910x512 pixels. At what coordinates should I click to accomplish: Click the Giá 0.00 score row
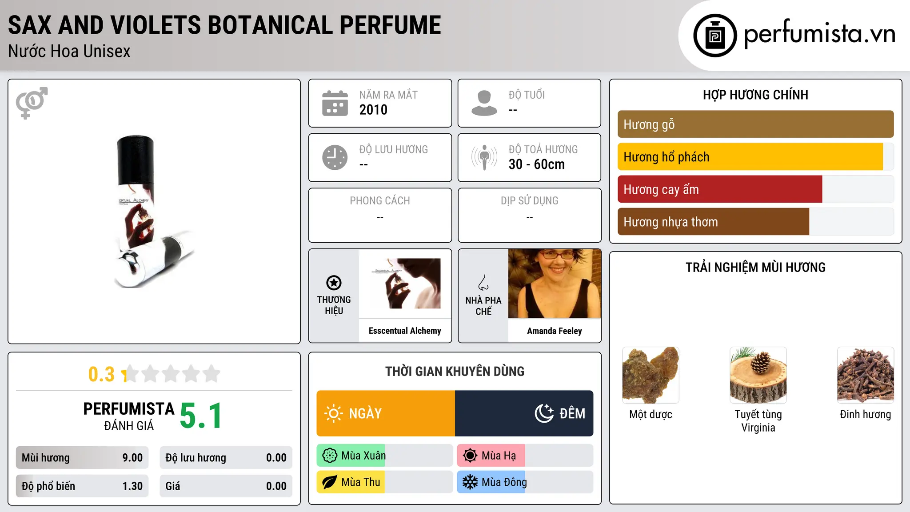(226, 486)
